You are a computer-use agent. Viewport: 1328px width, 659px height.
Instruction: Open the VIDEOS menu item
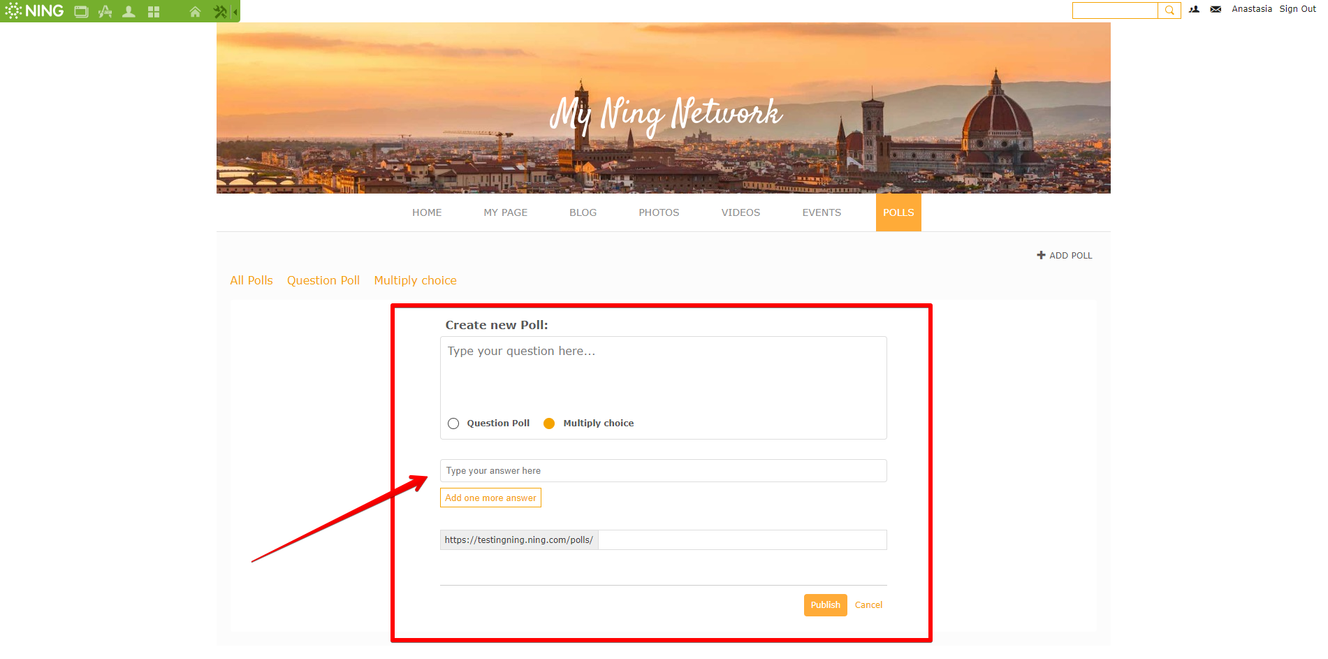click(x=741, y=212)
